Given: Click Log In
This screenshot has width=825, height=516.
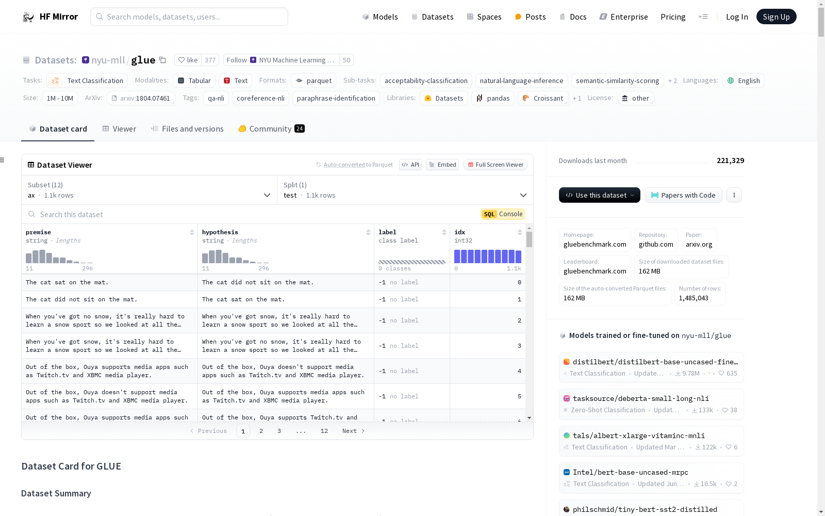Looking at the screenshot, I should click(x=737, y=17).
